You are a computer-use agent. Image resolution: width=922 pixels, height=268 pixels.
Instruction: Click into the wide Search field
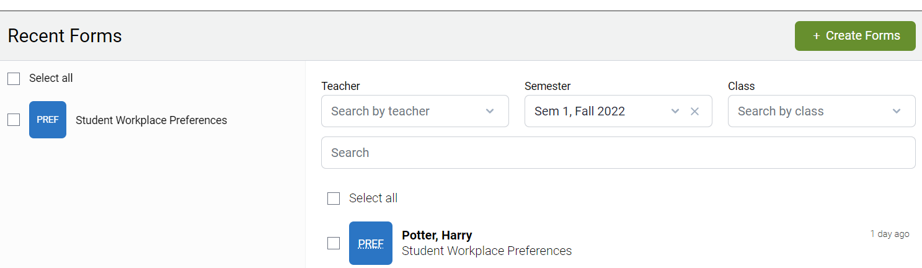tap(618, 153)
